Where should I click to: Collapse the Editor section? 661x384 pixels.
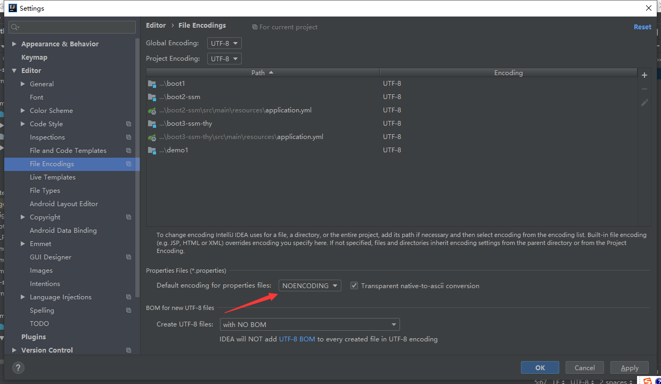pos(14,70)
